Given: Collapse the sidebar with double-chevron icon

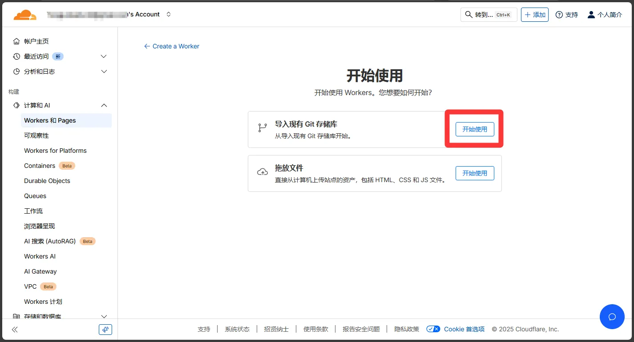Looking at the screenshot, I should coord(15,330).
